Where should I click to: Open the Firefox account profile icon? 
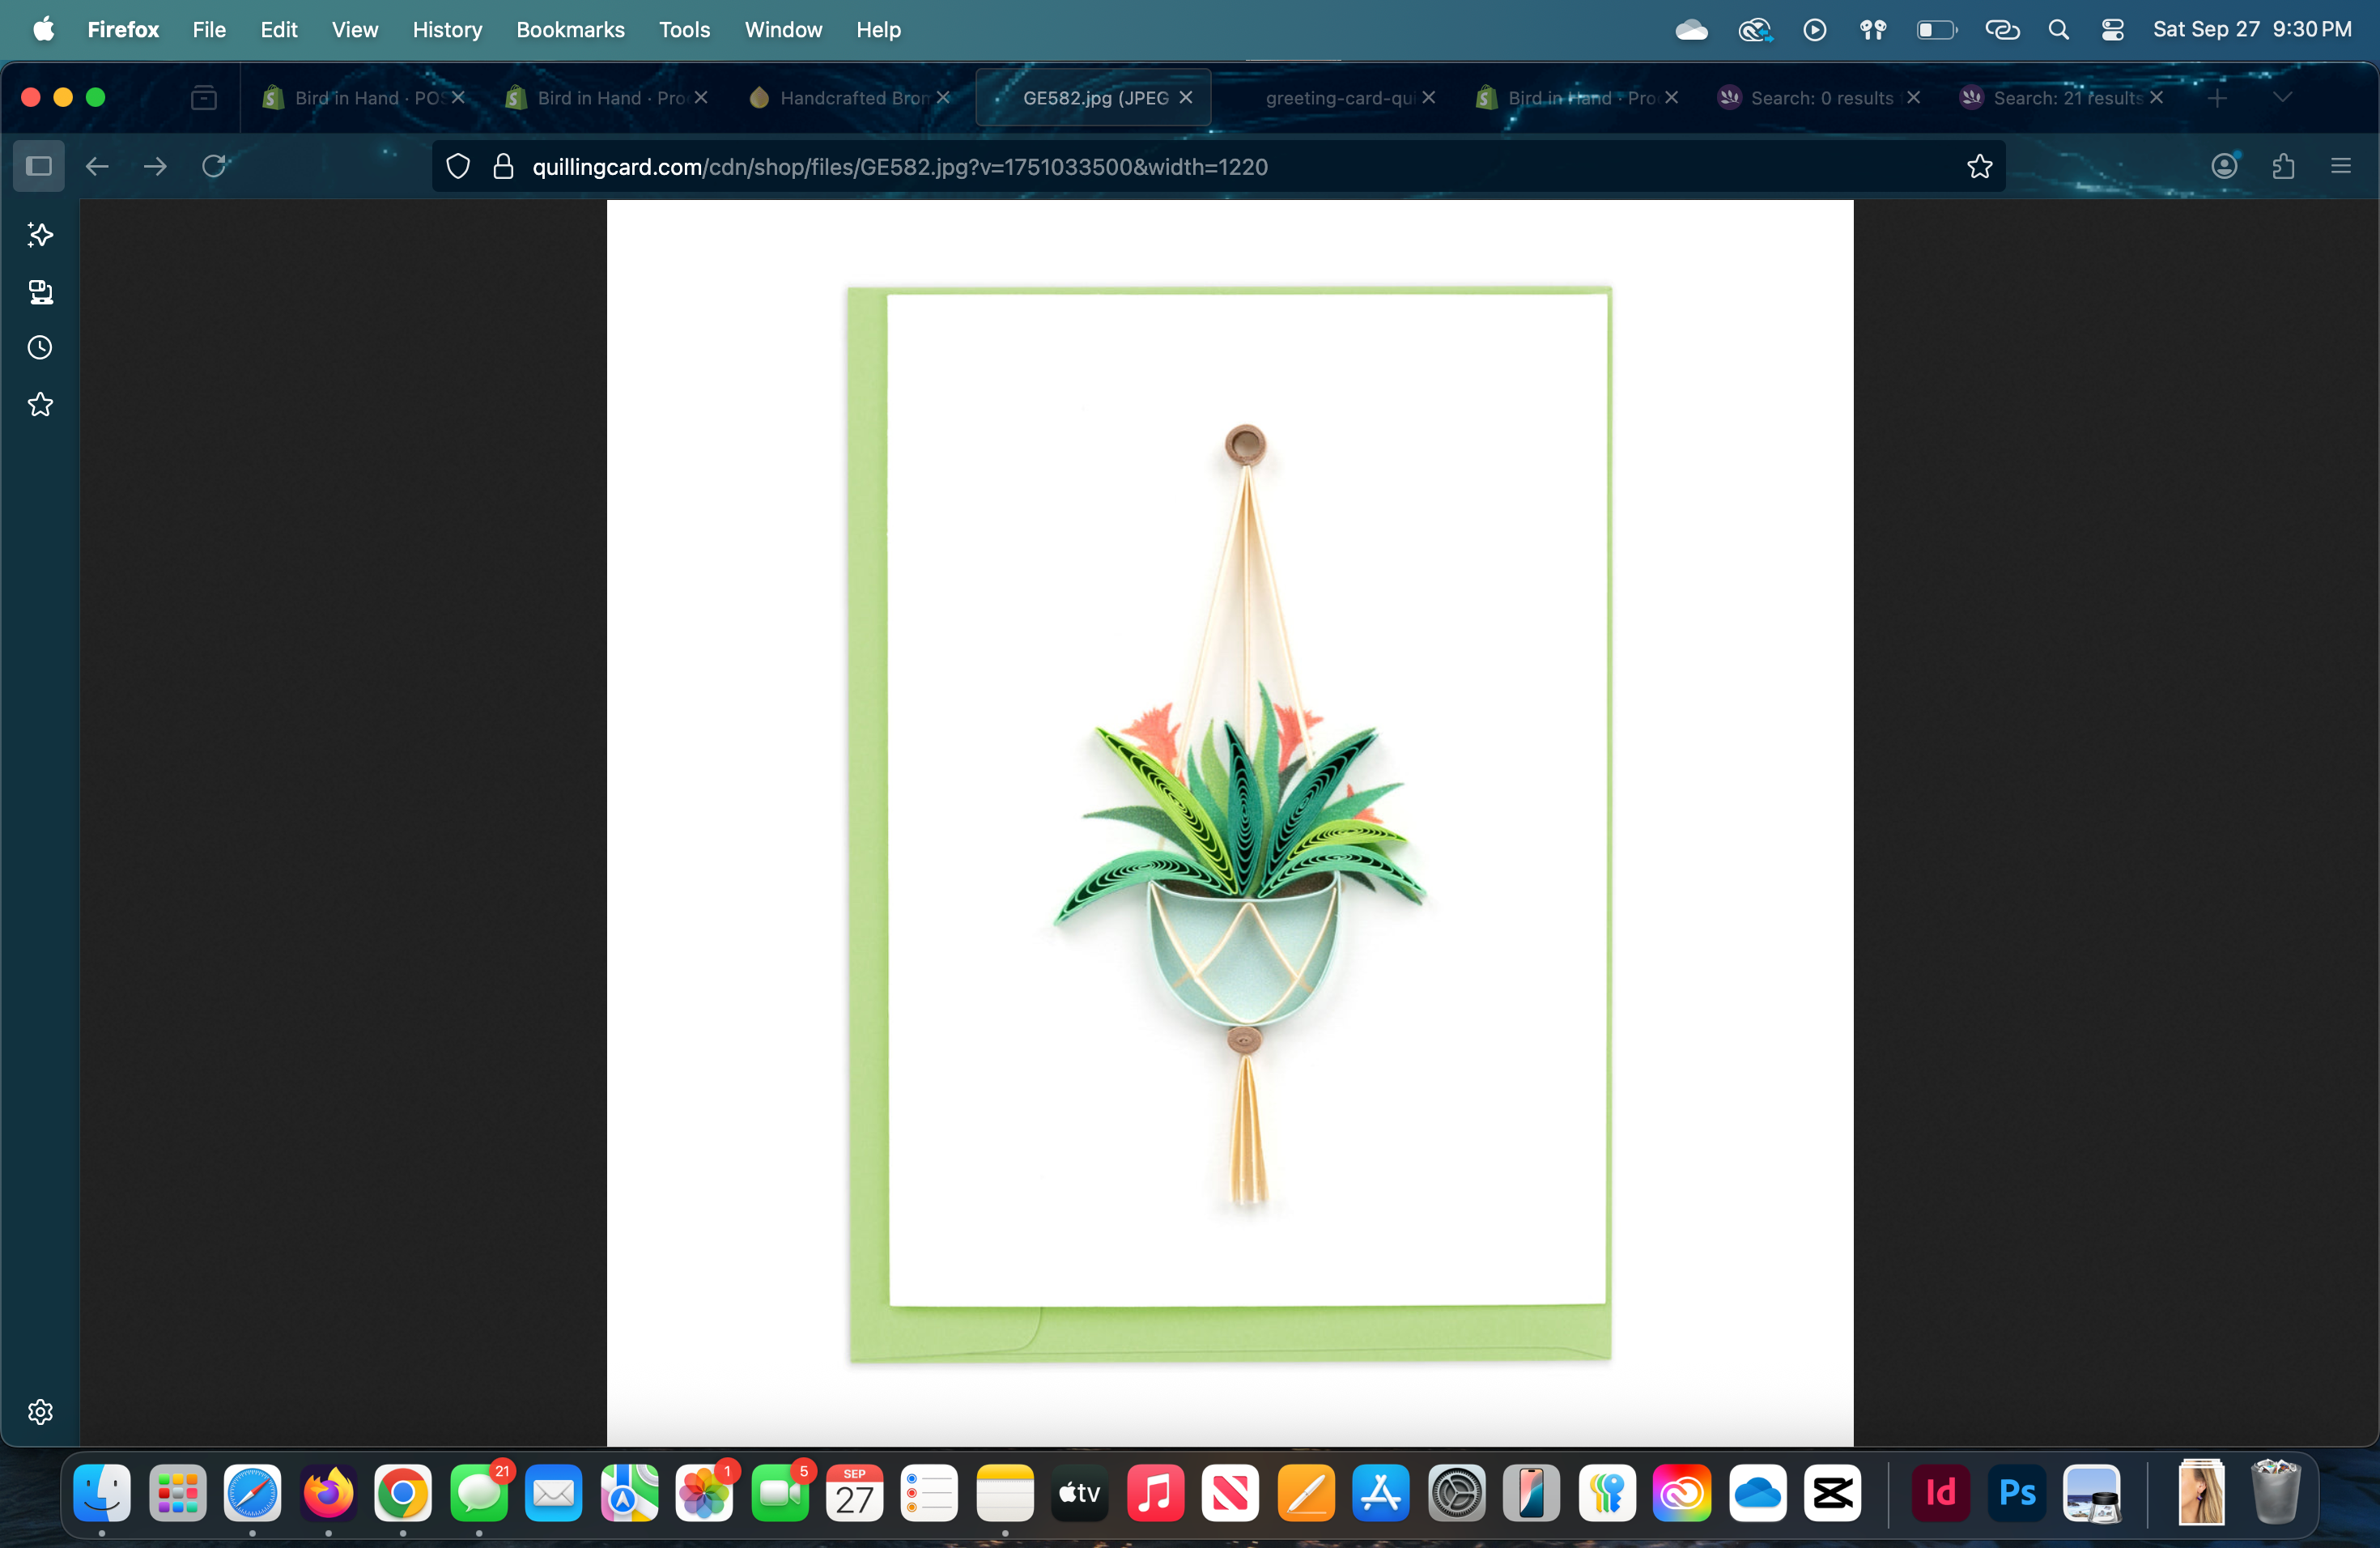[2224, 166]
